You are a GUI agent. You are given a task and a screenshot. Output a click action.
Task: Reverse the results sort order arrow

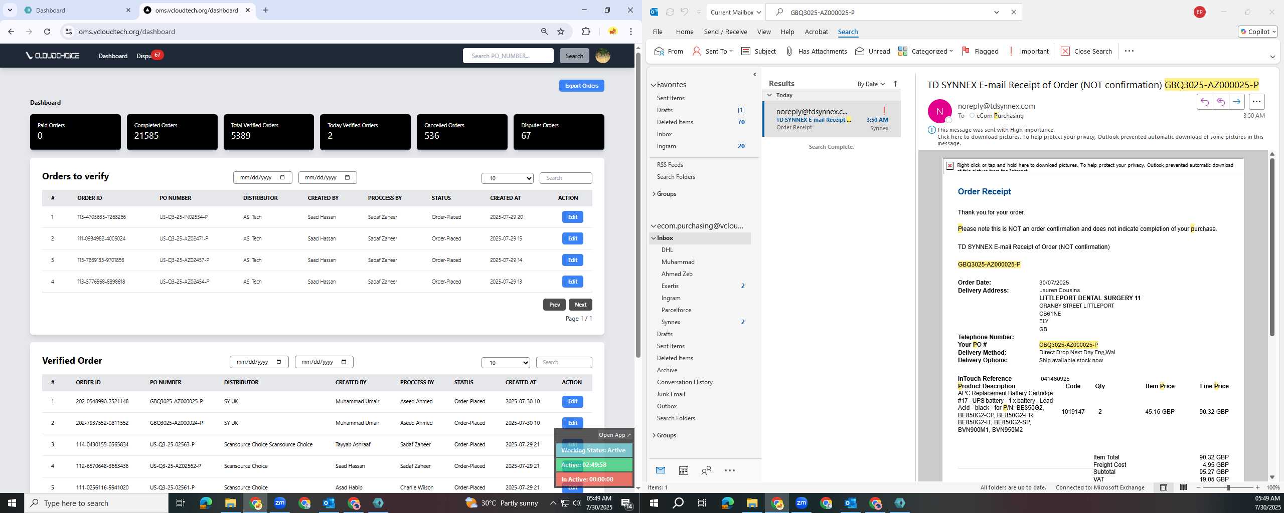click(x=895, y=84)
